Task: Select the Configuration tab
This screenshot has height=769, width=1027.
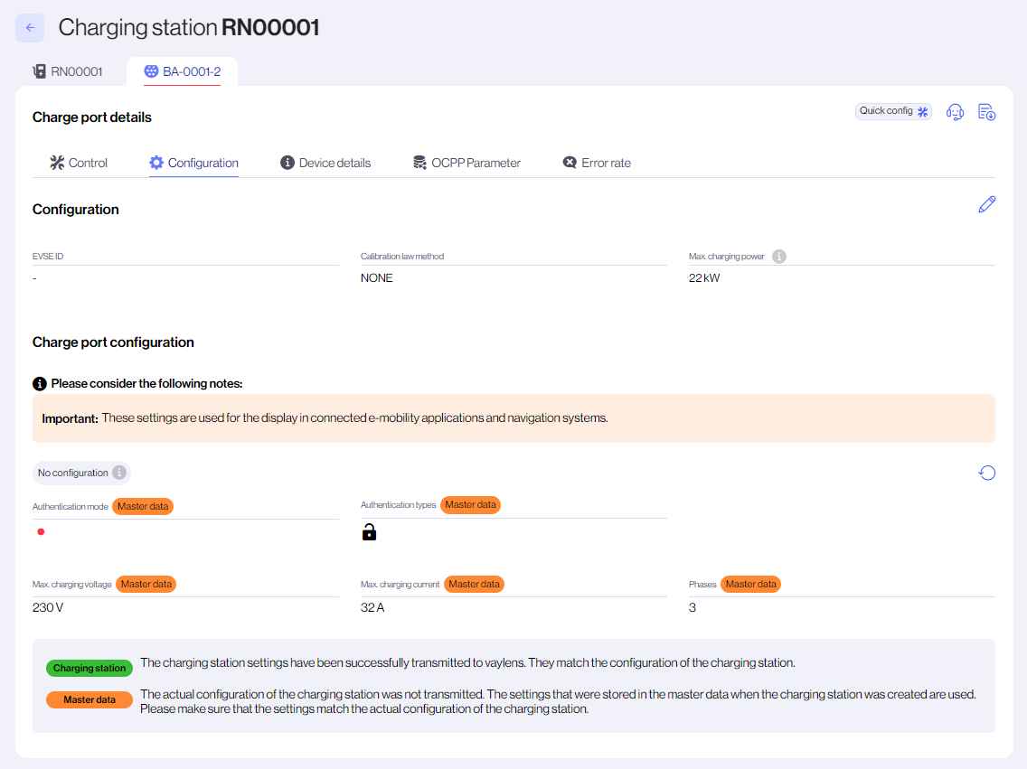Action: pyautogui.click(x=193, y=163)
